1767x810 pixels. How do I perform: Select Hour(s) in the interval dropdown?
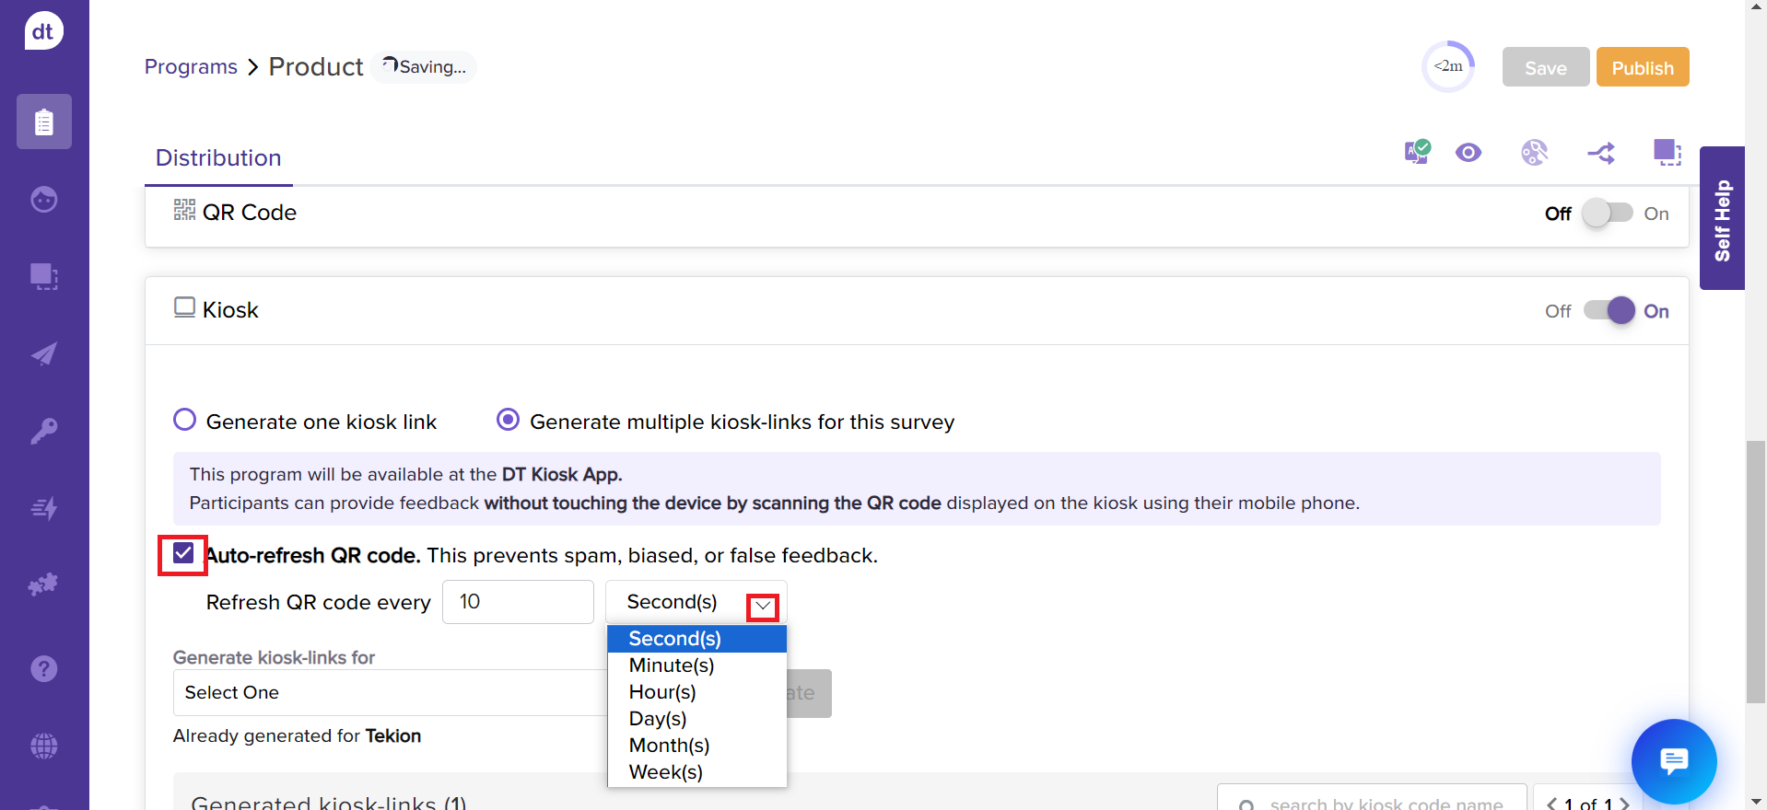click(662, 692)
